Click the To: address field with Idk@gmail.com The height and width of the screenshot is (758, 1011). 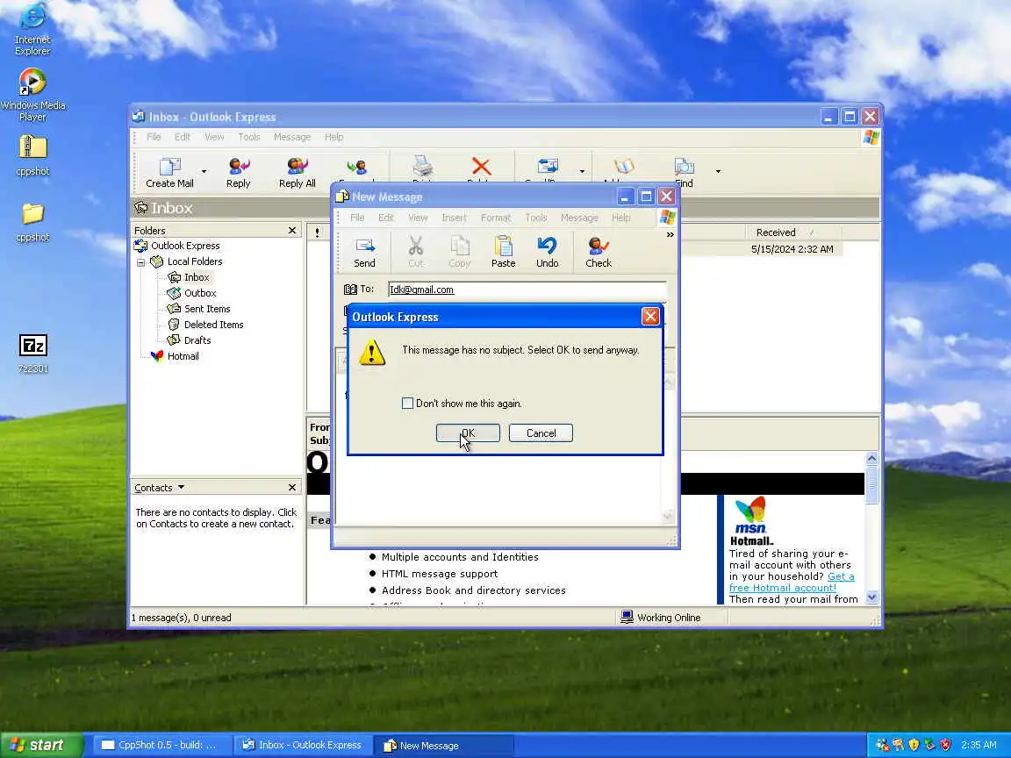527,290
